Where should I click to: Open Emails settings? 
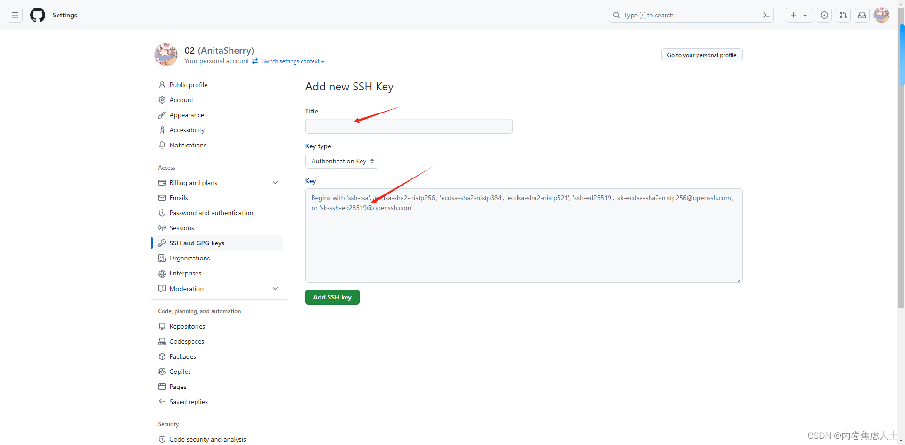click(179, 198)
